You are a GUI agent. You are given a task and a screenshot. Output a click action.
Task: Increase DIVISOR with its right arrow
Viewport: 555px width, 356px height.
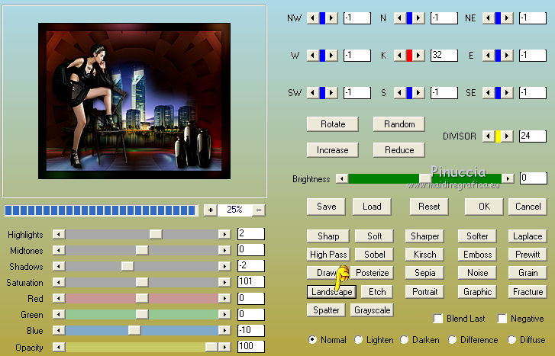[507, 136]
